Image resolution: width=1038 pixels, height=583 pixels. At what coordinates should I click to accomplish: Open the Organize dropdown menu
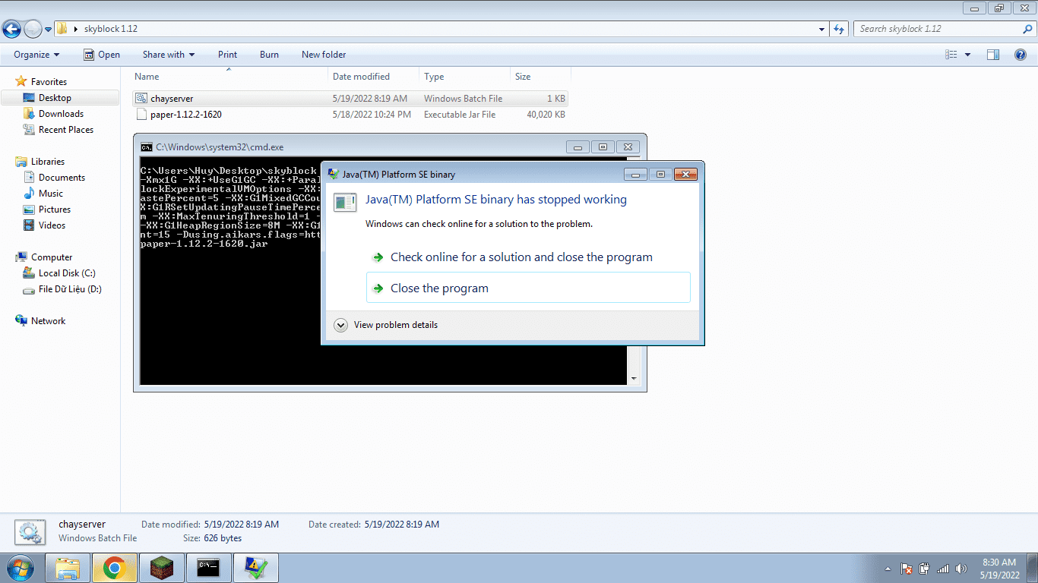(36, 55)
